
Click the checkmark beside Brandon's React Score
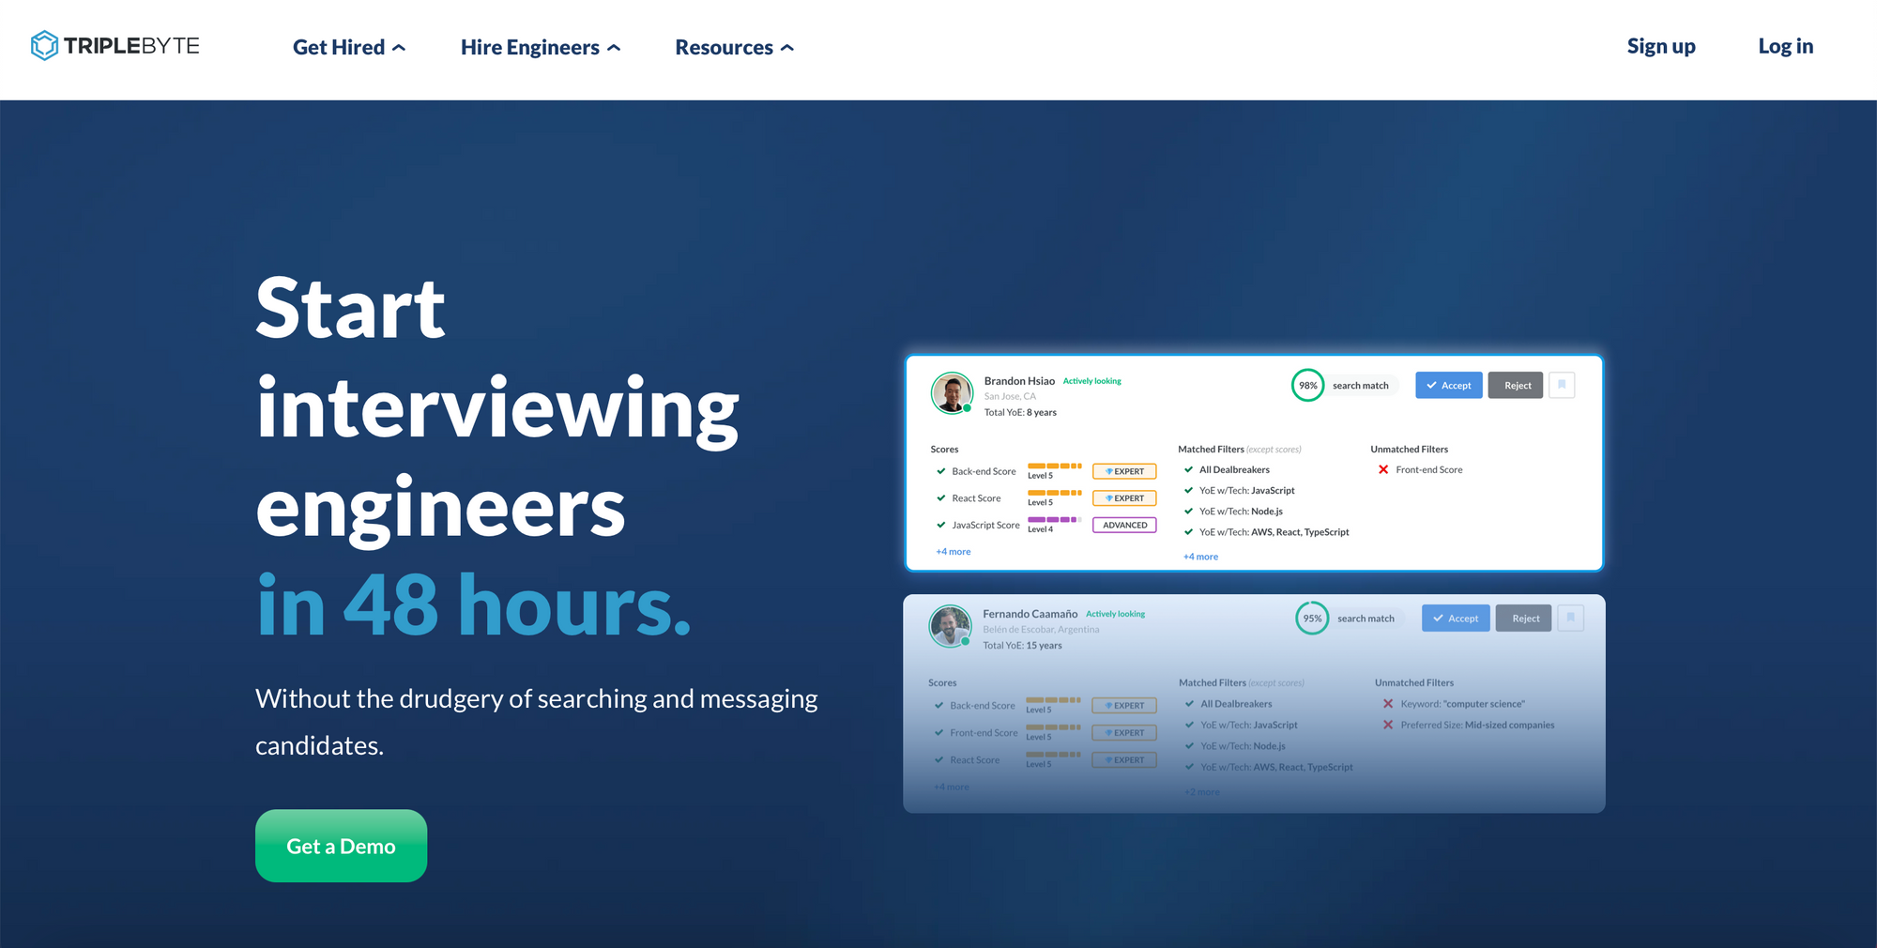click(940, 498)
